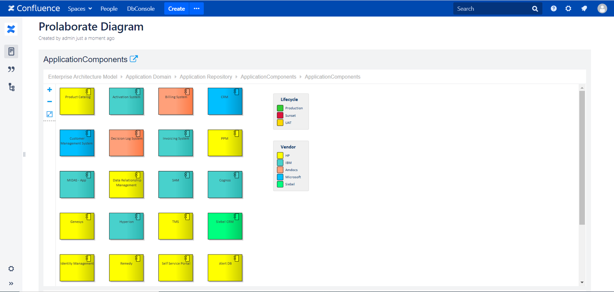Click the Prolaborate Diagram page title
This screenshot has width=614, height=292.
click(91, 27)
